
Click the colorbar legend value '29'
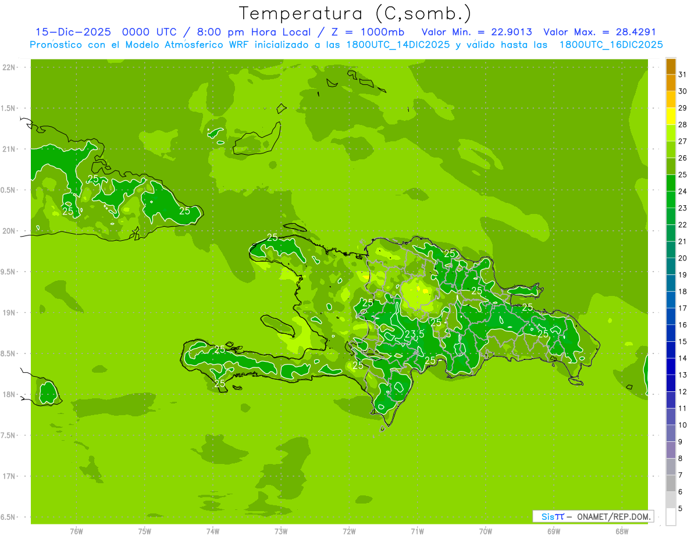click(x=682, y=108)
